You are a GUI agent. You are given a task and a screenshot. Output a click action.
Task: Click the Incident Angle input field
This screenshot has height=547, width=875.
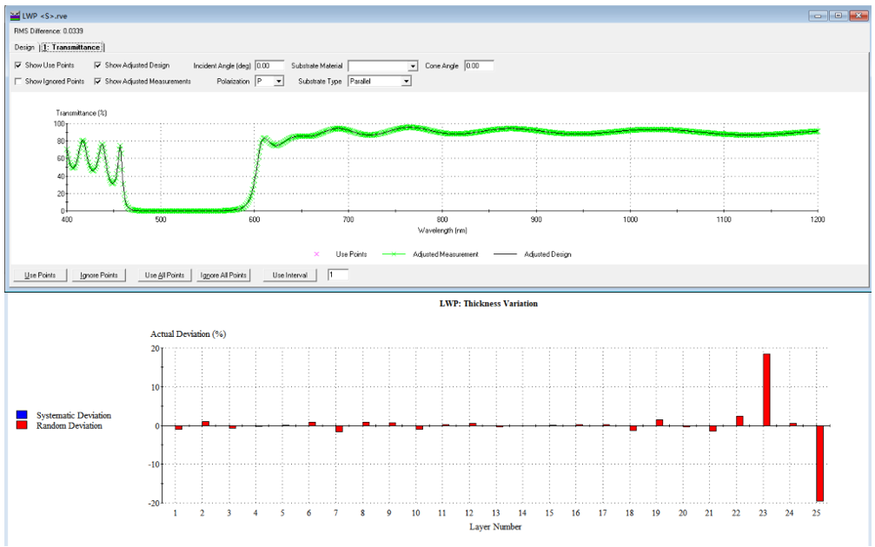[269, 66]
